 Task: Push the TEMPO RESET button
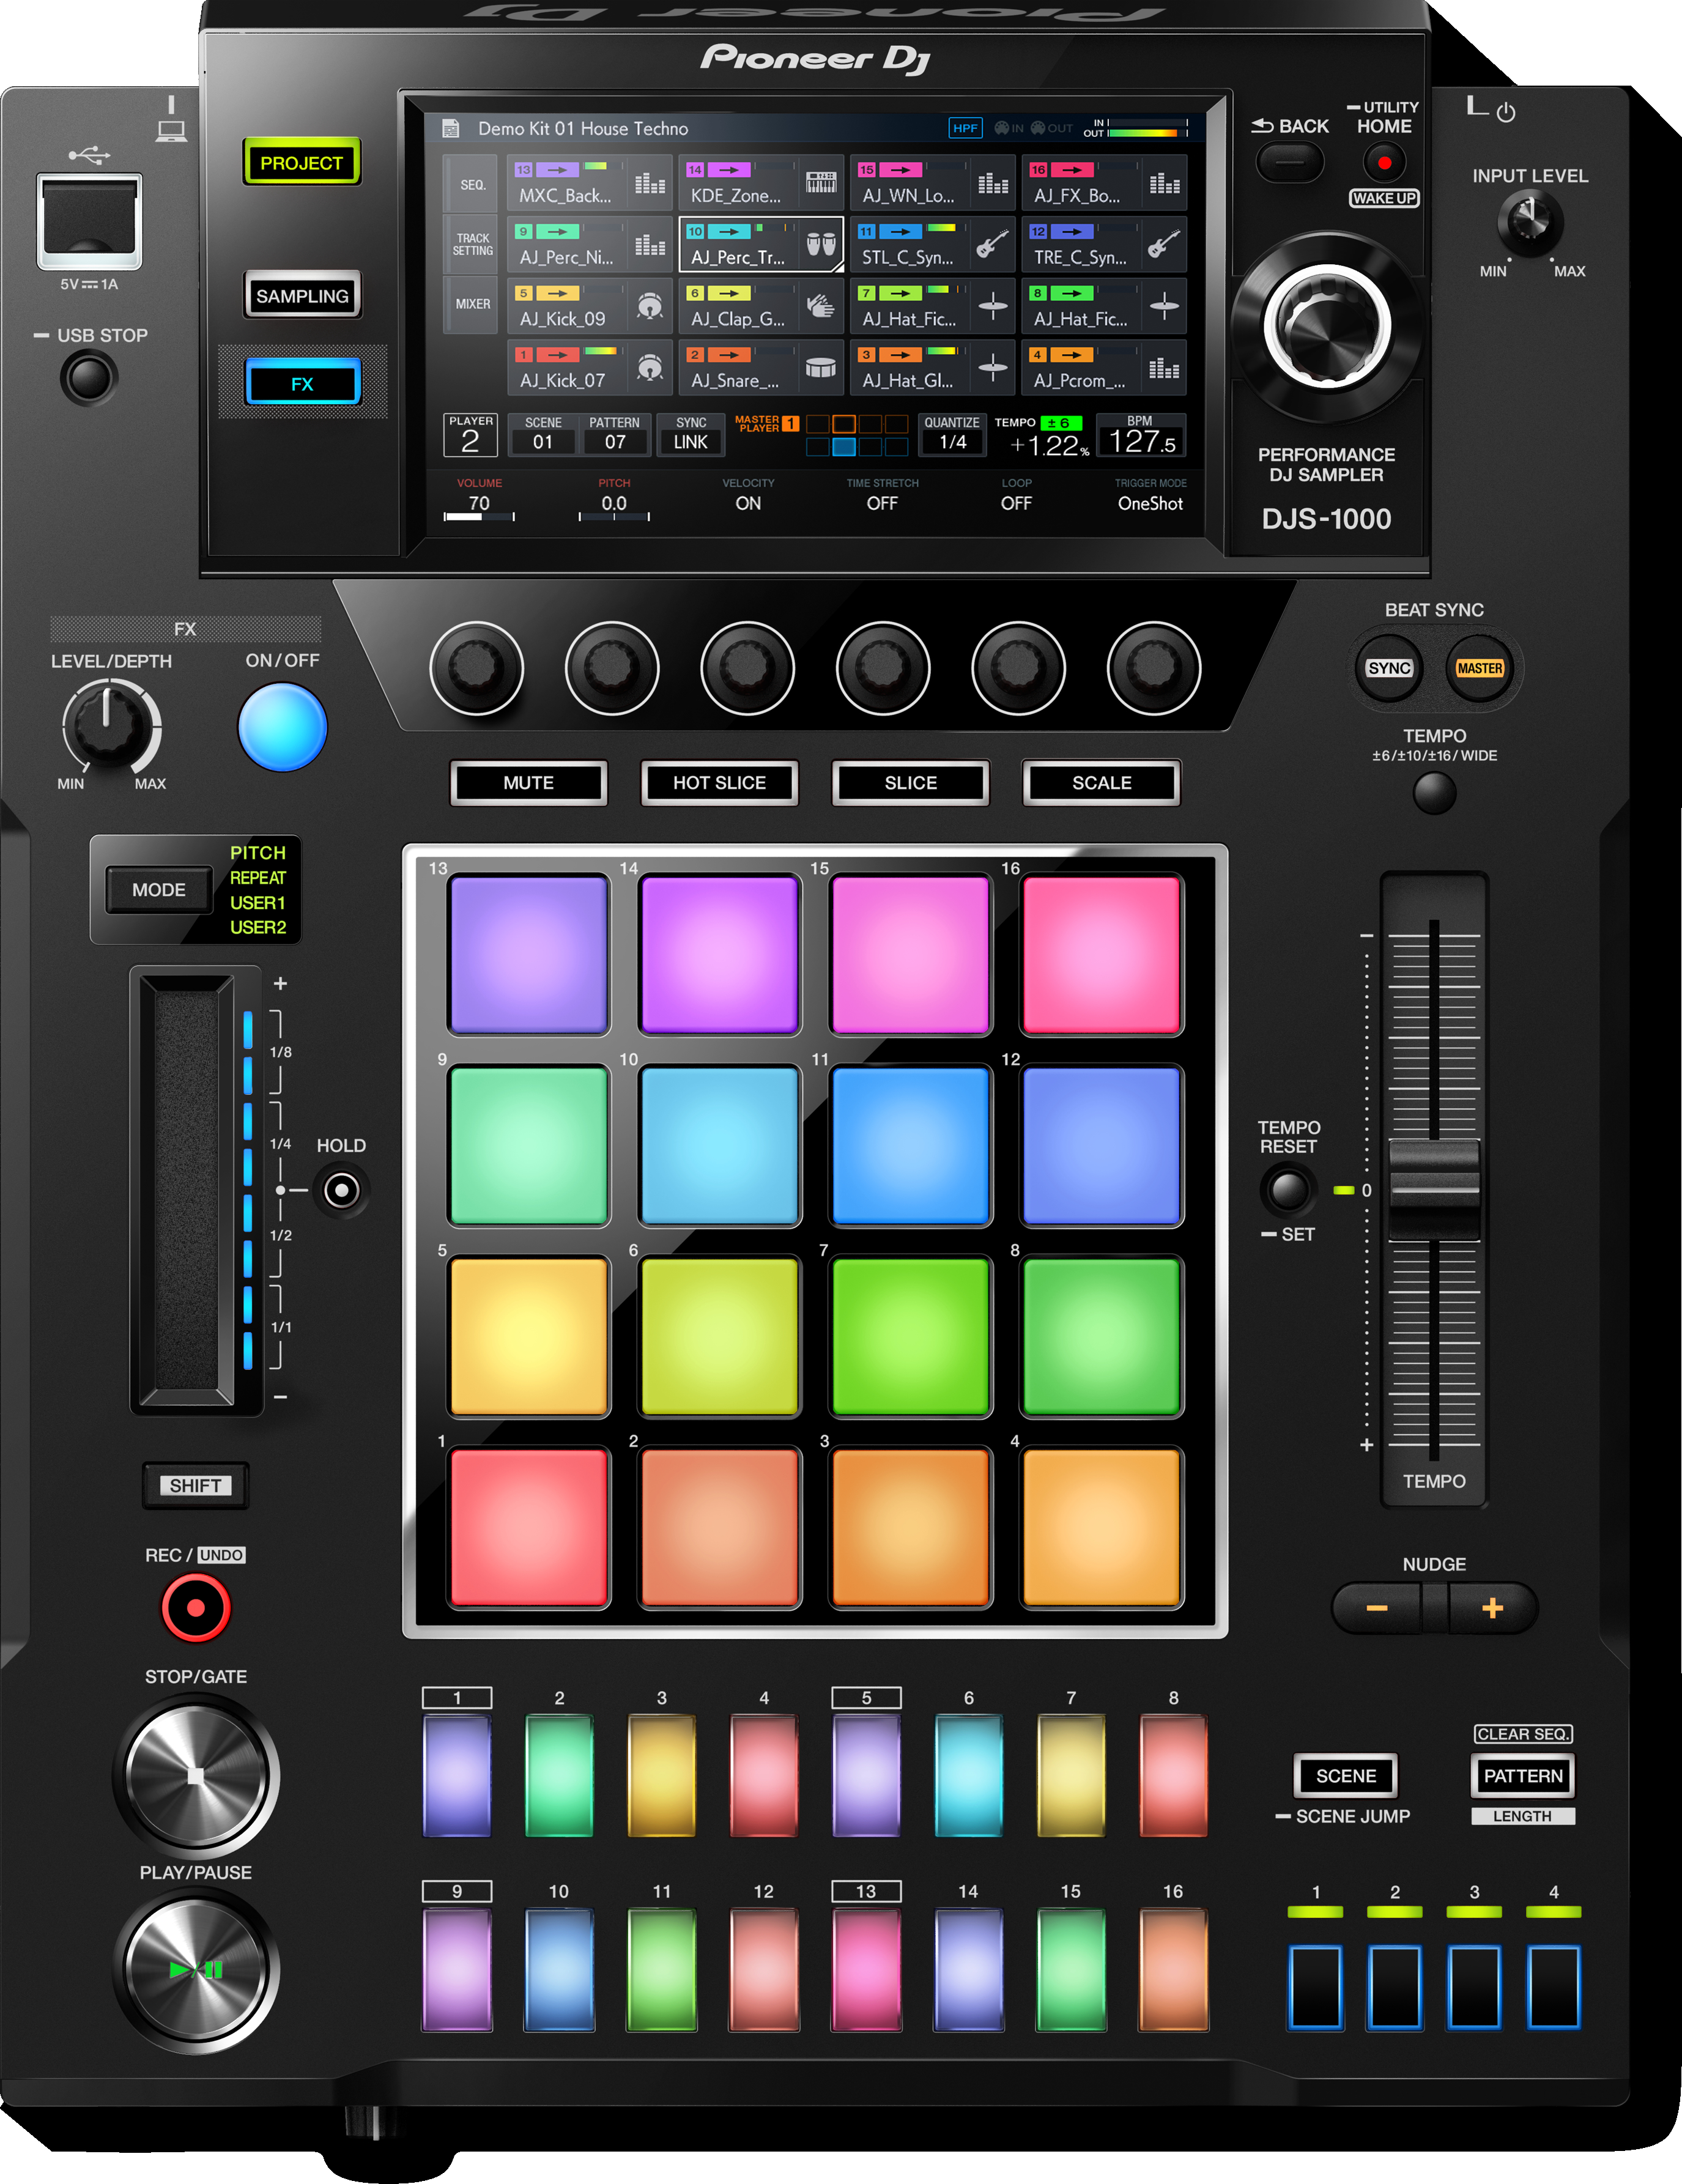(x=1288, y=1190)
